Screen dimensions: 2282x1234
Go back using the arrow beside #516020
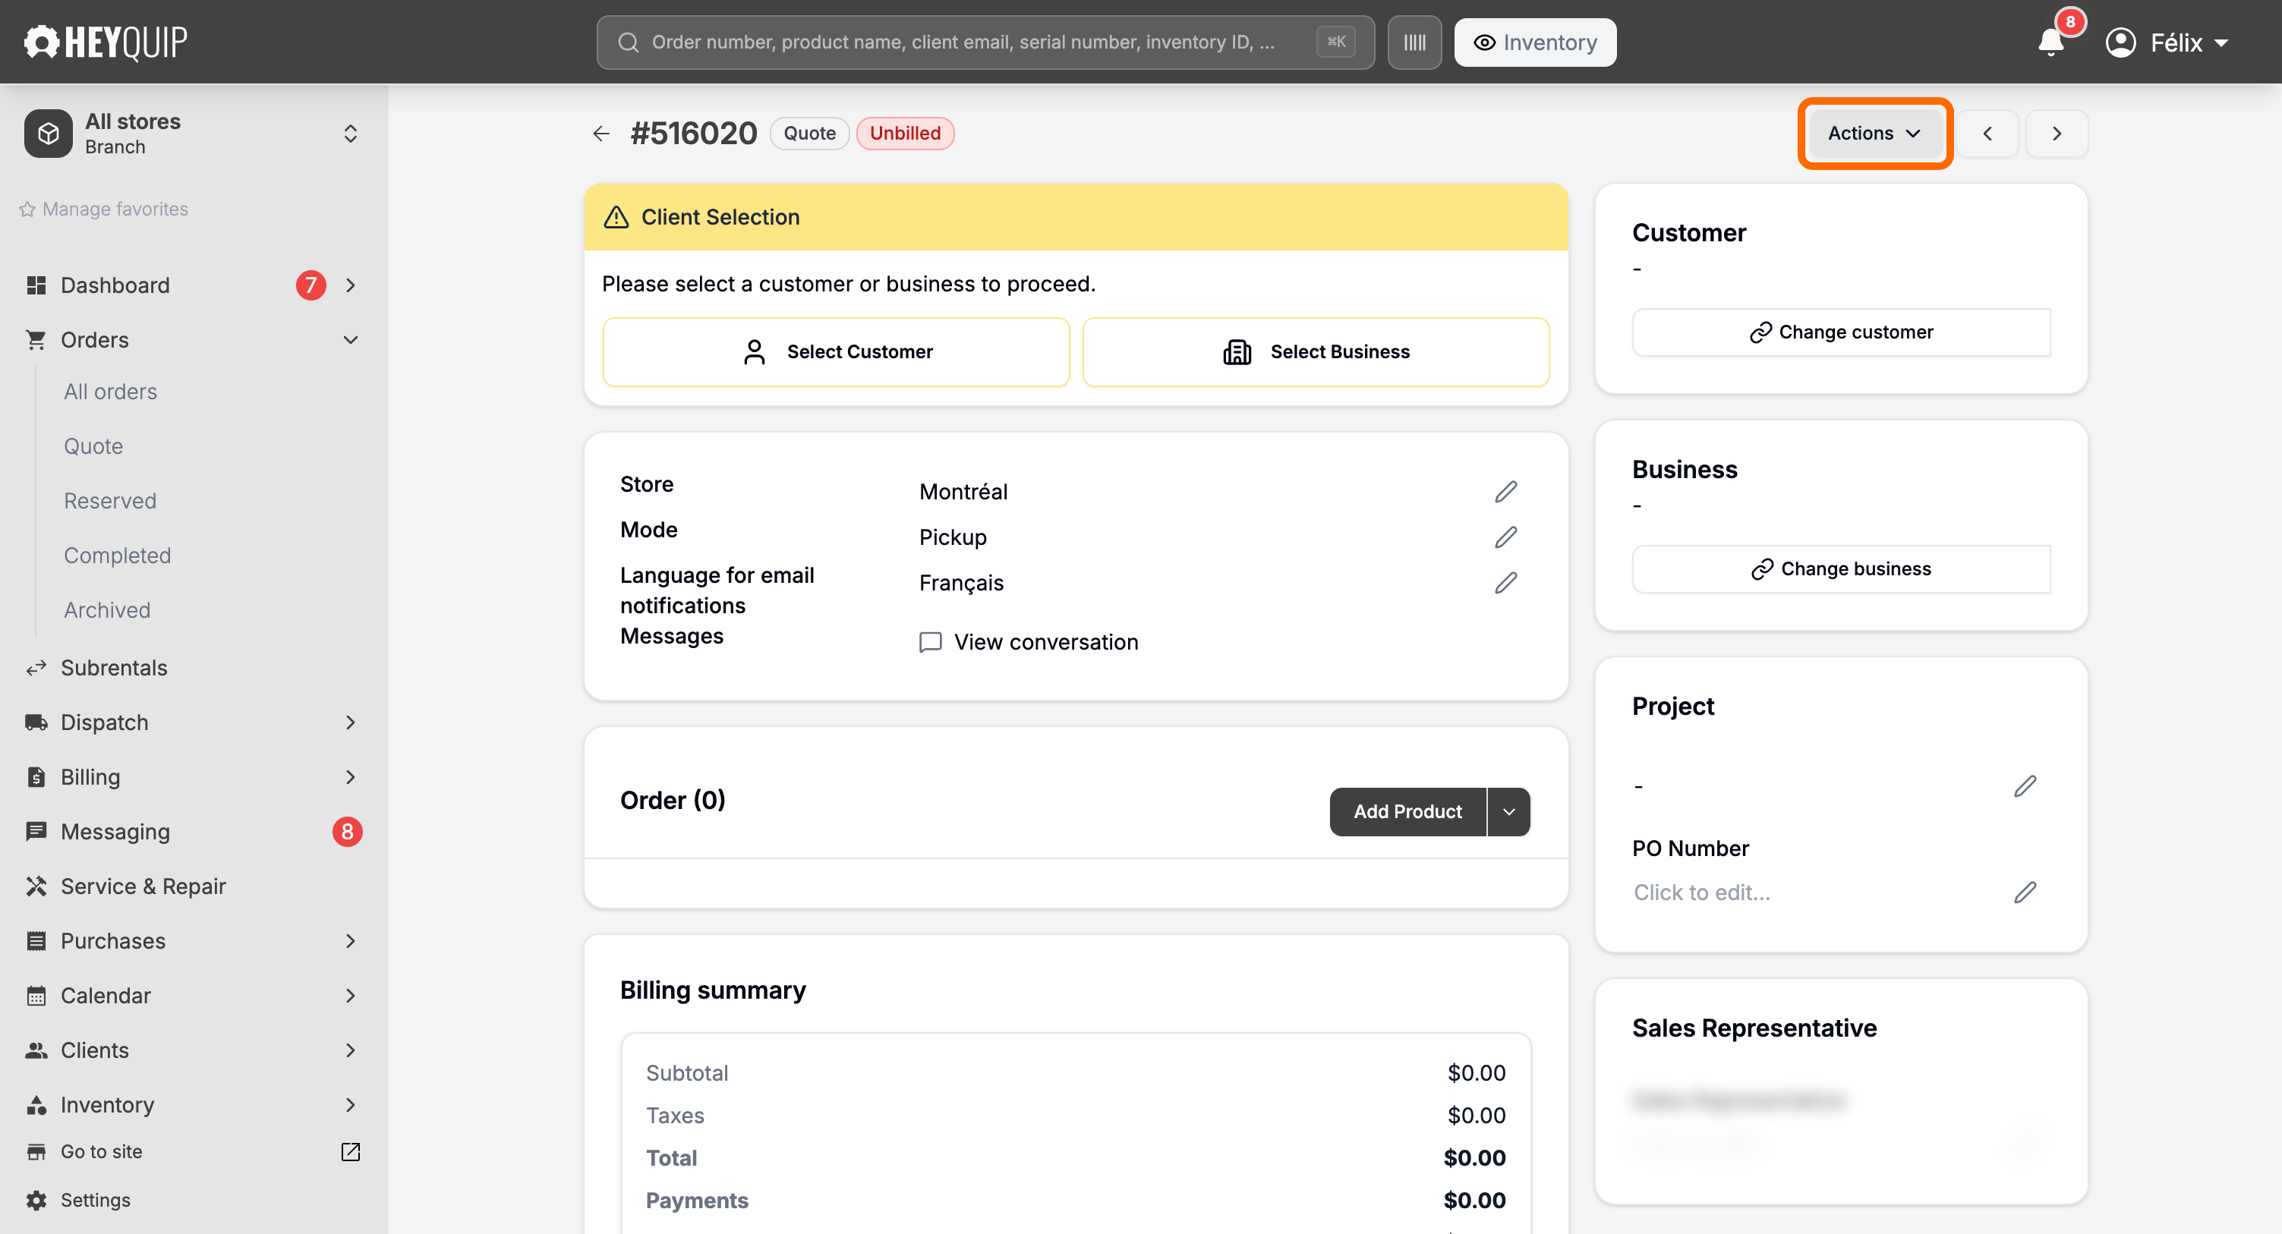(x=601, y=134)
